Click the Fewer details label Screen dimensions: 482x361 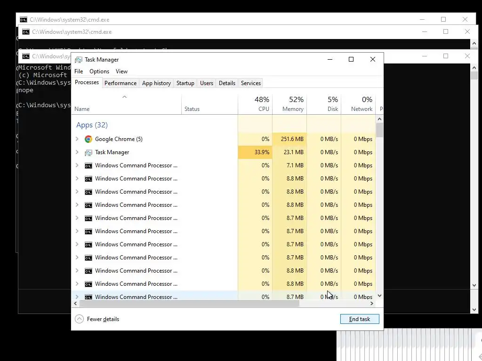point(103,319)
